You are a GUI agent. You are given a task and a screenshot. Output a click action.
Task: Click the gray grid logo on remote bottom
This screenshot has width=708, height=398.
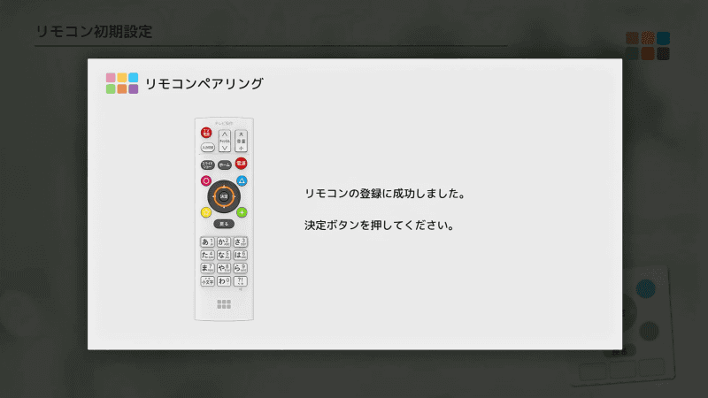point(224,304)
